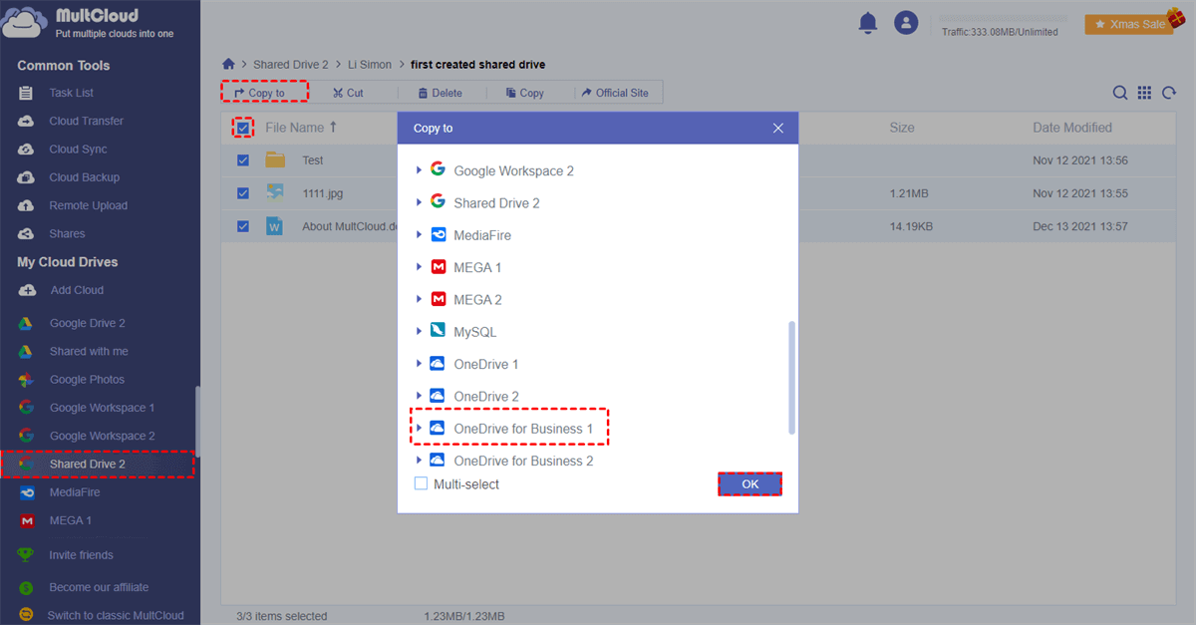Viewport: 1196px width, 625px height.
Task: Open Google Photos in sidebar
Action: click(87, 380)
